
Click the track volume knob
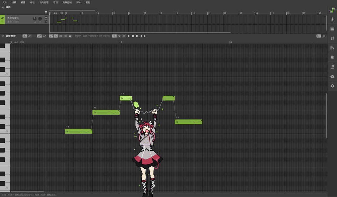coord(35,19)
